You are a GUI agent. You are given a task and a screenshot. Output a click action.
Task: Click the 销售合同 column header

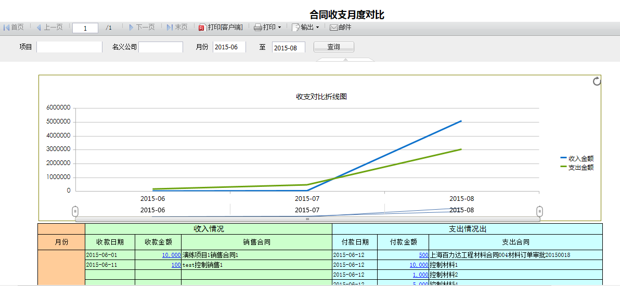coord(256,242)
